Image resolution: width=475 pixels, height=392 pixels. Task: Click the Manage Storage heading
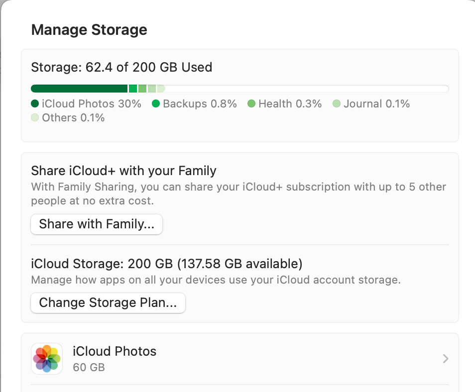tap(89, 30)
